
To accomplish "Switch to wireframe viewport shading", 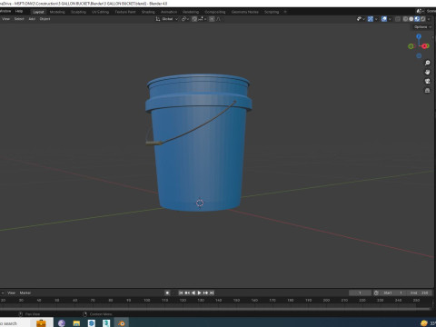I will click(x=405, y=19).
